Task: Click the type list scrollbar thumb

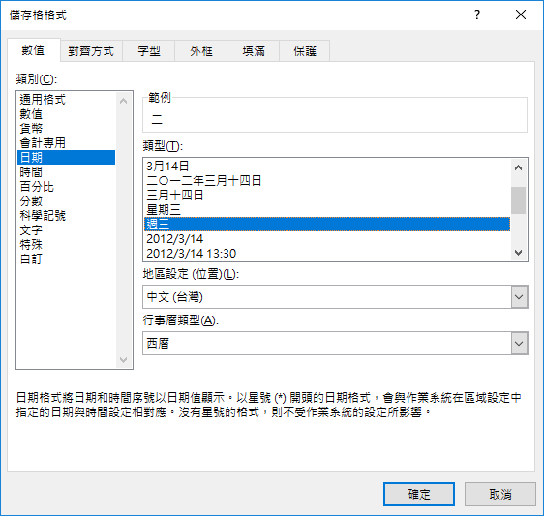Action: (518, 200)
